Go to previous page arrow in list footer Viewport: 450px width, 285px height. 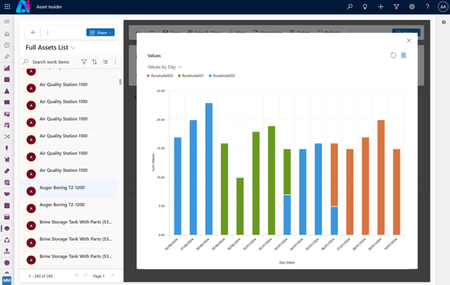point(85,275)
